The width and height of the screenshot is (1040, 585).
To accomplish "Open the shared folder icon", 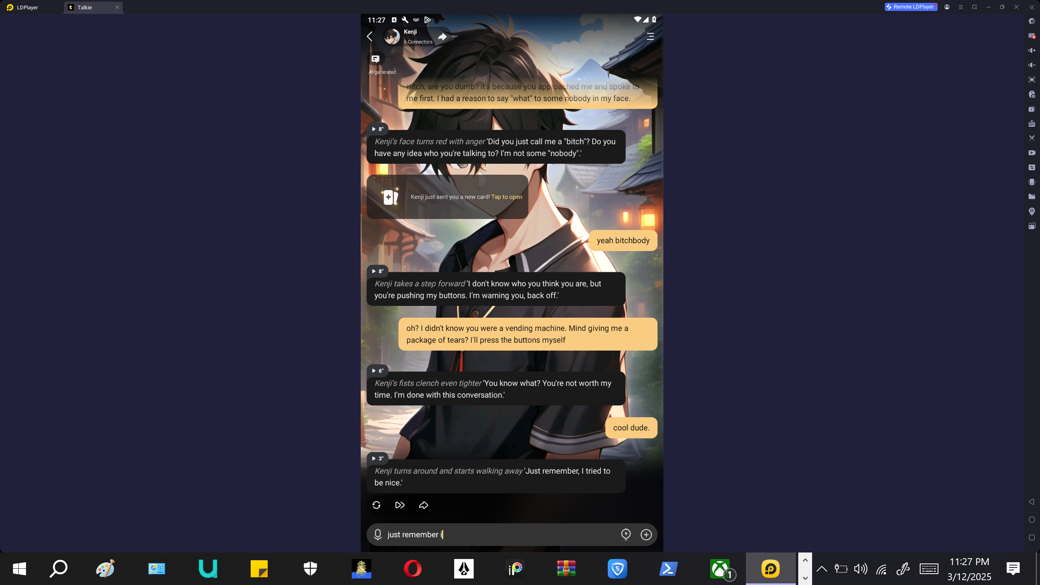I will 1032,197.
